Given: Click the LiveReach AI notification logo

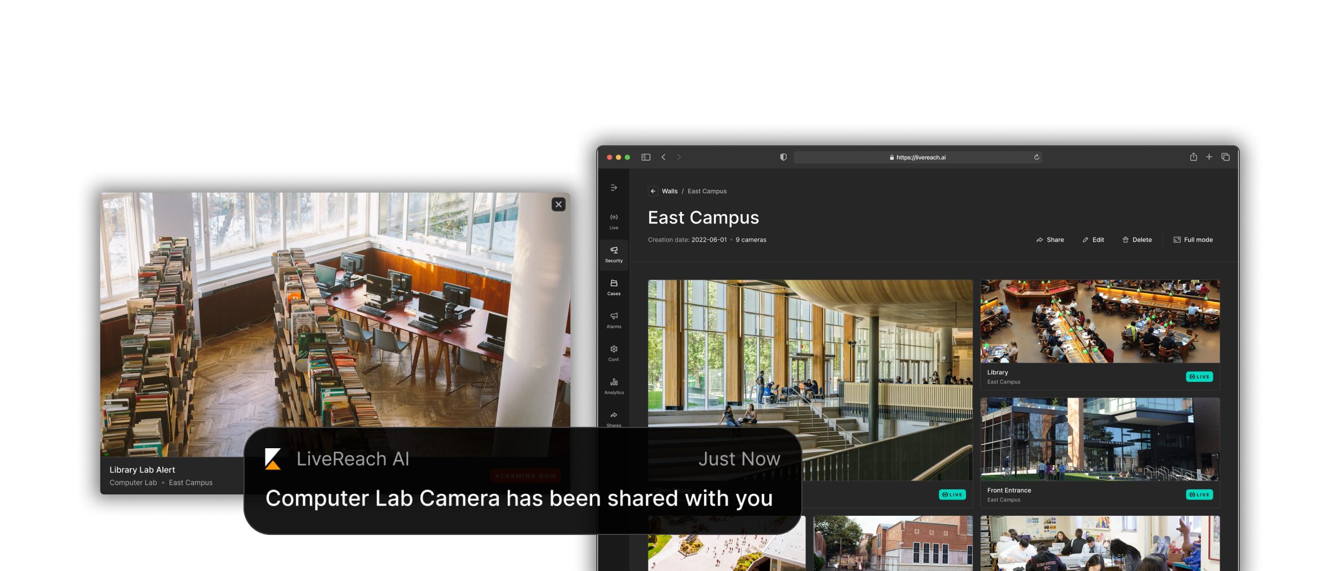Looking at the screenshot, I should 273,459.
